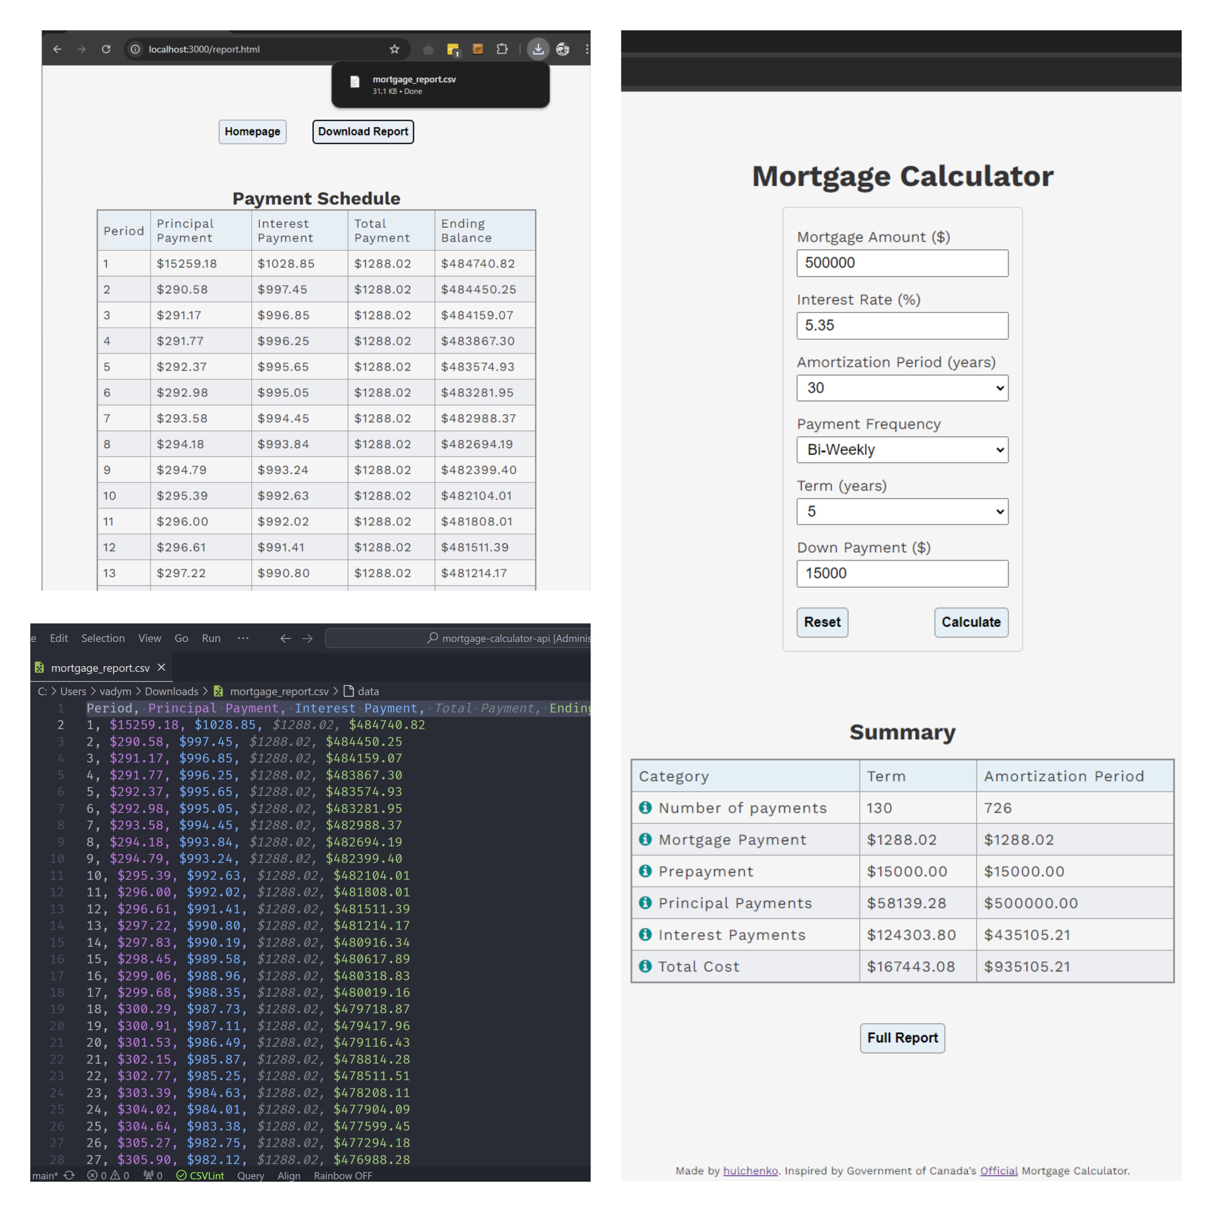Click the info icon beside Number of payments
The image size is (1212, 1212).
(645, 807)
